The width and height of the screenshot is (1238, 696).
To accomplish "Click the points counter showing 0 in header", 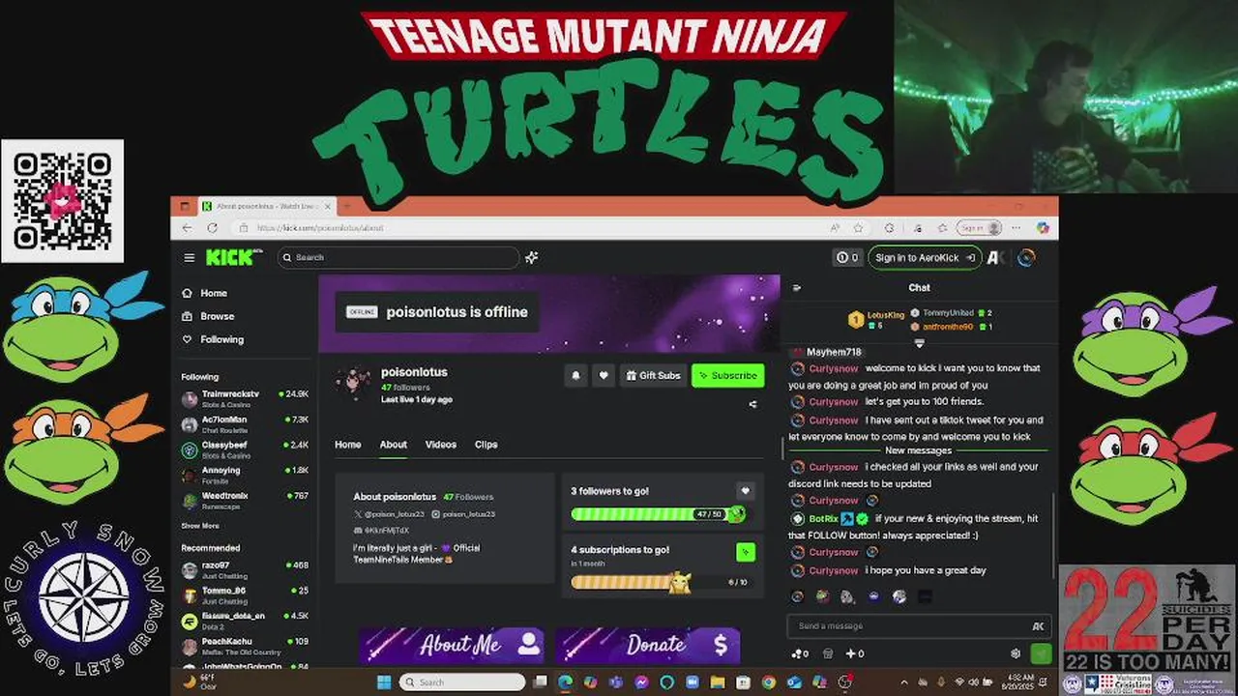I will click(847, 257).
